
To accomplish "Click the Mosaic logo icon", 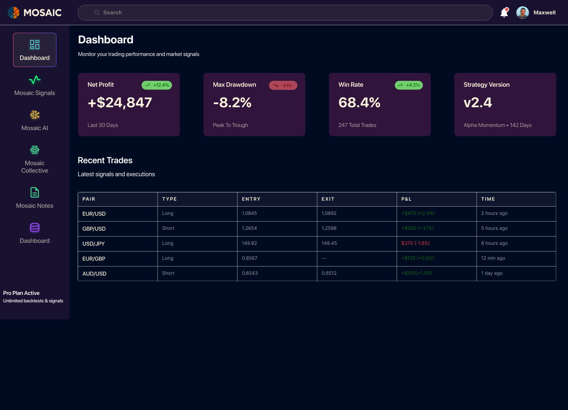I will (13, 12).
